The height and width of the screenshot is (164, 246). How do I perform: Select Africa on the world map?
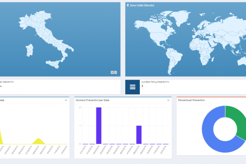(x=202, y=50)
